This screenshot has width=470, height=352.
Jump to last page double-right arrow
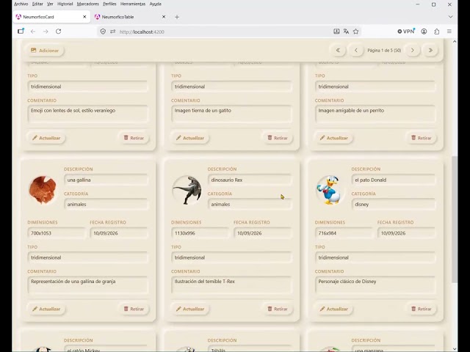tap(430, 51)
